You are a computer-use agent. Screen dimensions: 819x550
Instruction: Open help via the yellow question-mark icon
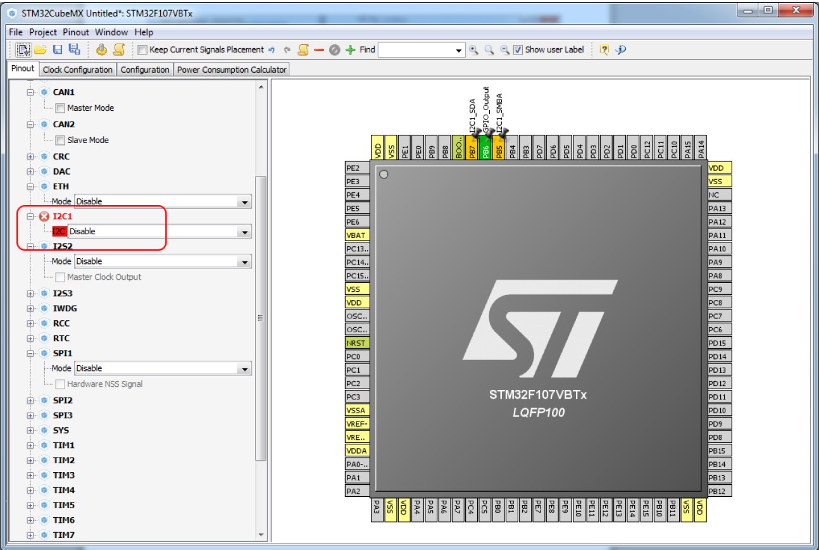coord(604,50)
